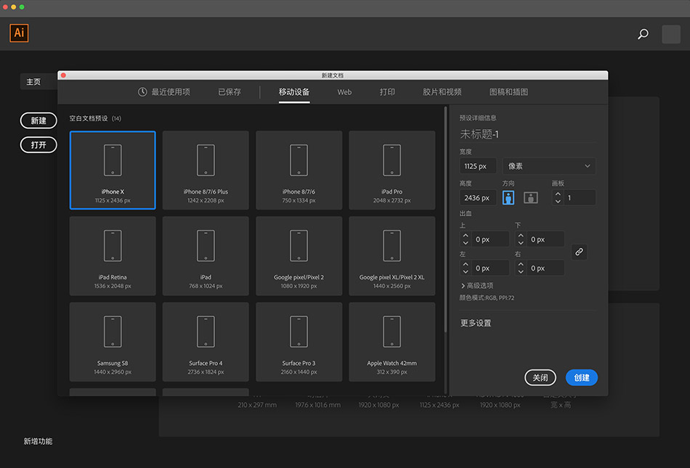Open search with the magnifier icon

(643, 34)
